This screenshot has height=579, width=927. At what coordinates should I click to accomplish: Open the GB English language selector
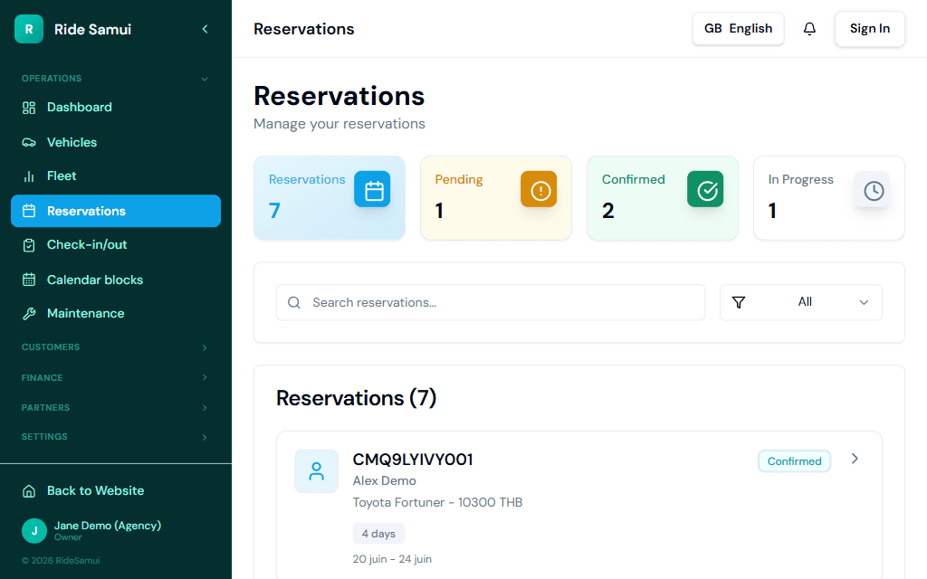738,29
